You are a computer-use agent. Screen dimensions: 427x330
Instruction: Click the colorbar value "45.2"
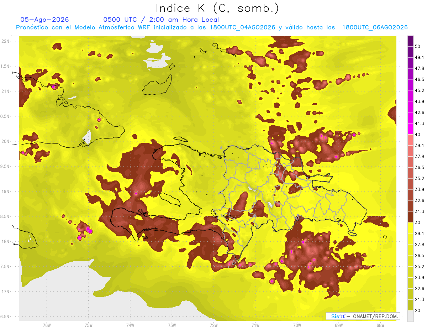(419, 90)
